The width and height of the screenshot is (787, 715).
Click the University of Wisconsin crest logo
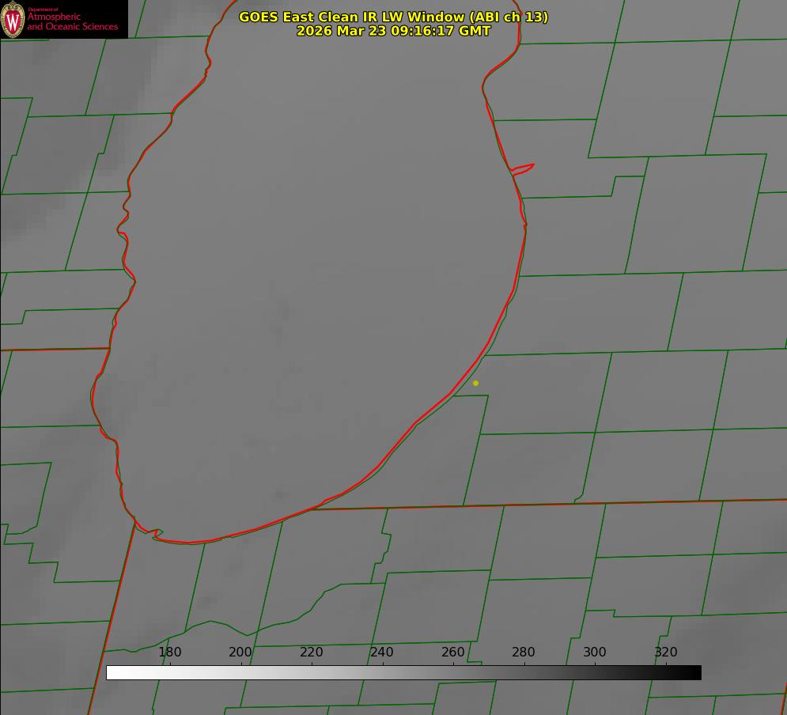(x=13, y=19)
